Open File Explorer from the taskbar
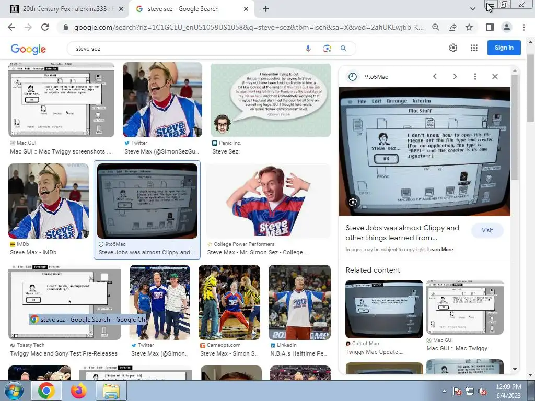535x401 pixels. pyautogui.click(x=111, y=391)
